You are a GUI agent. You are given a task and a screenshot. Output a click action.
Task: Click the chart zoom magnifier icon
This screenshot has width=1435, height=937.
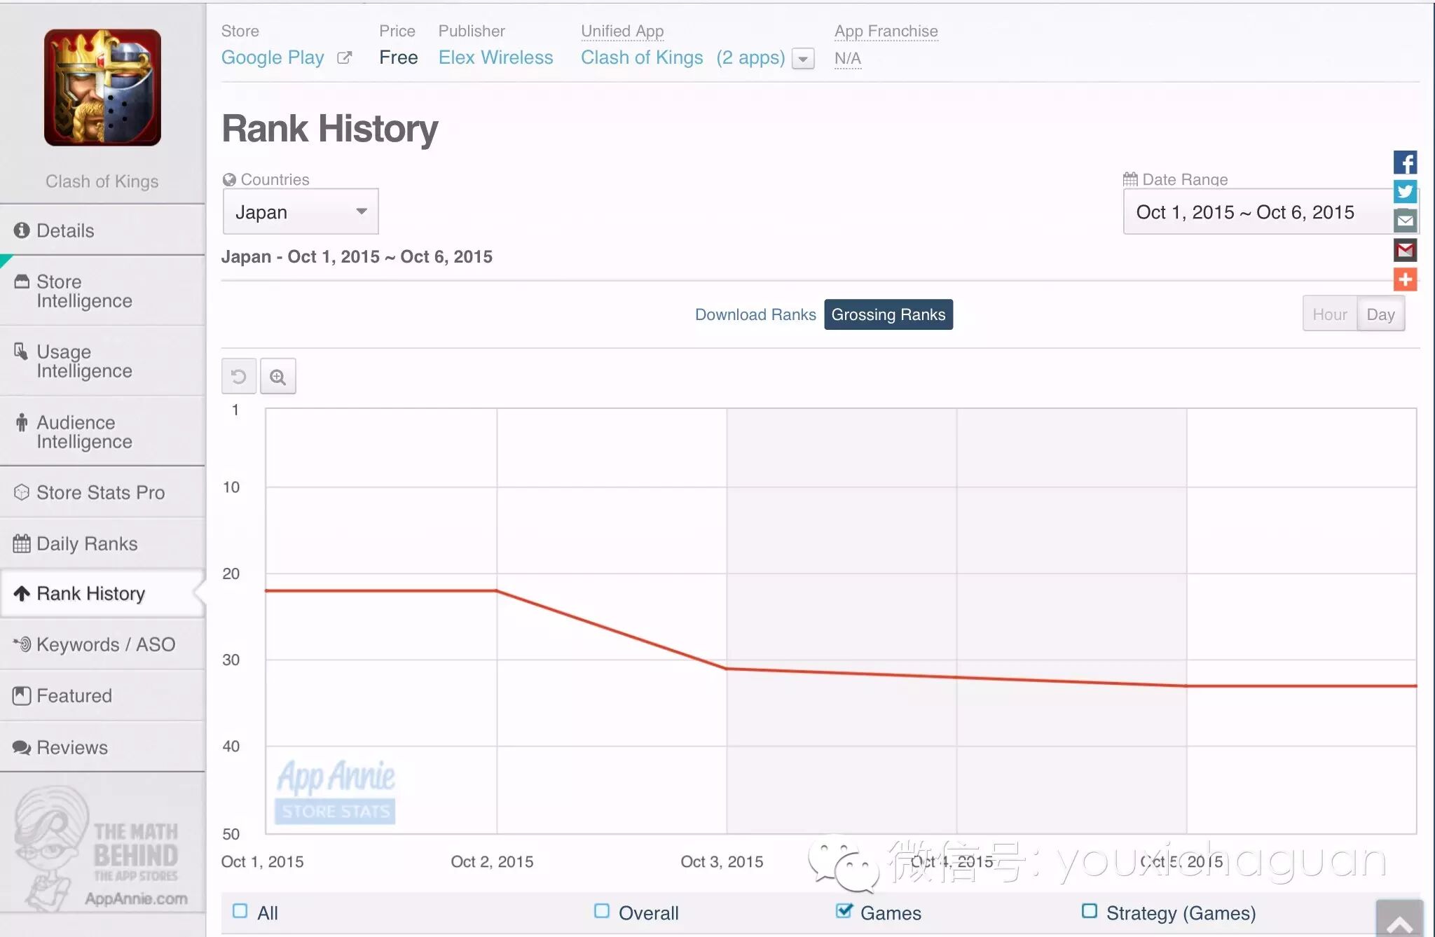(278, 377)
